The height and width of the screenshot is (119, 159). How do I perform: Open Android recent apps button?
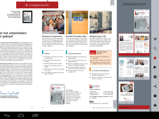click(35, 115)
